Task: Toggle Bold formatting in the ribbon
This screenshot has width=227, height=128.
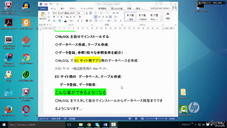Action: coord(54,17)
